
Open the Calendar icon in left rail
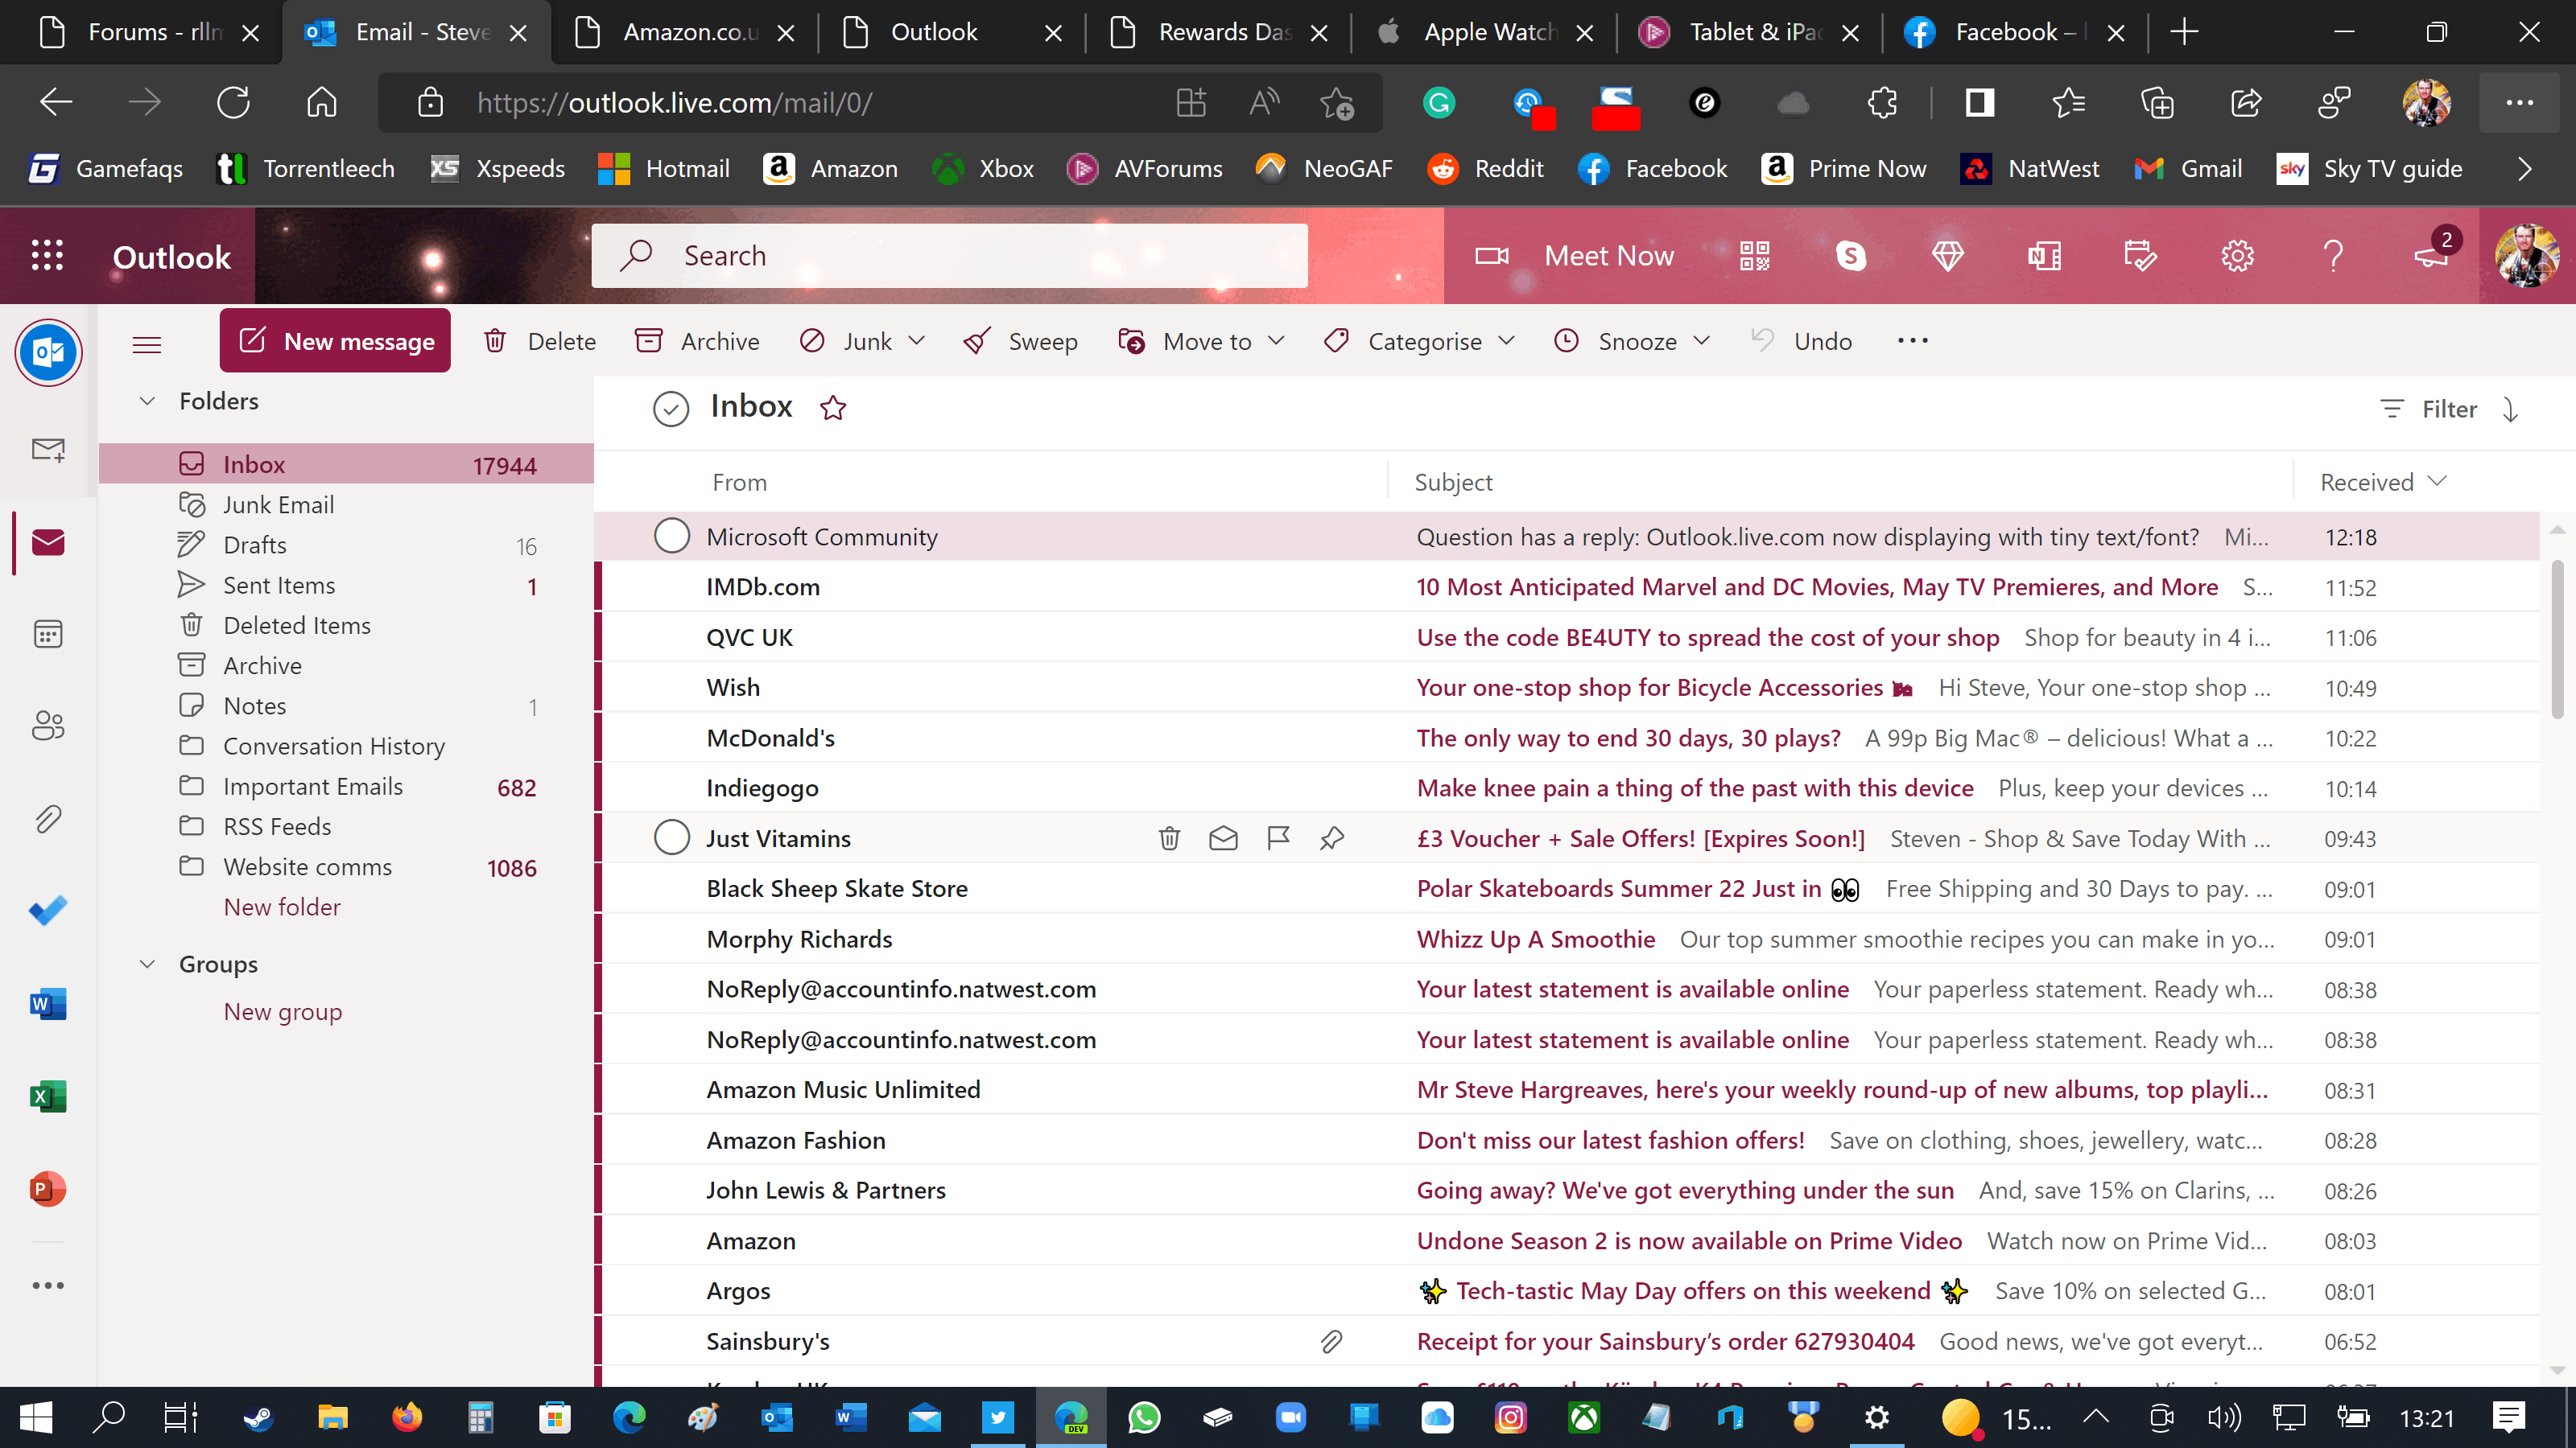click(x=48, y=634)
